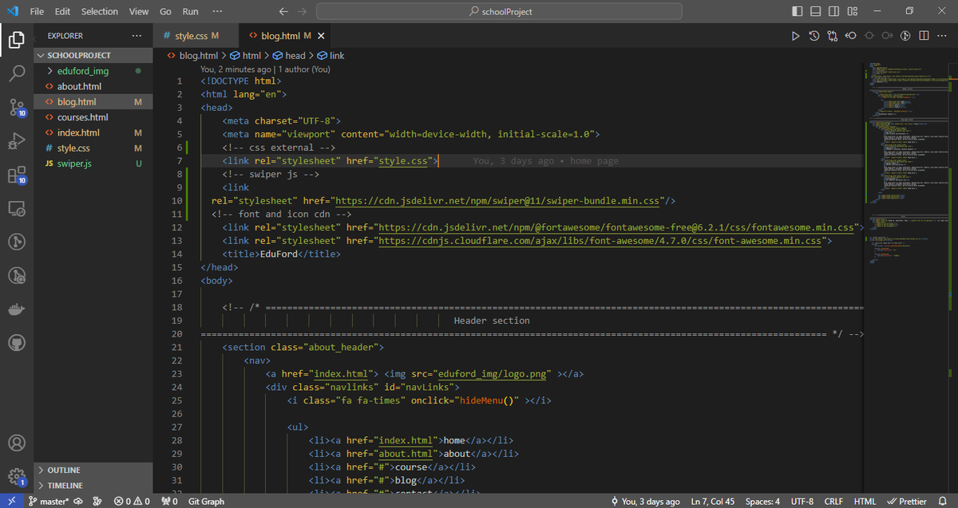Open the GitHub view in activity bar
958x508 pixels.
[17, 343]
